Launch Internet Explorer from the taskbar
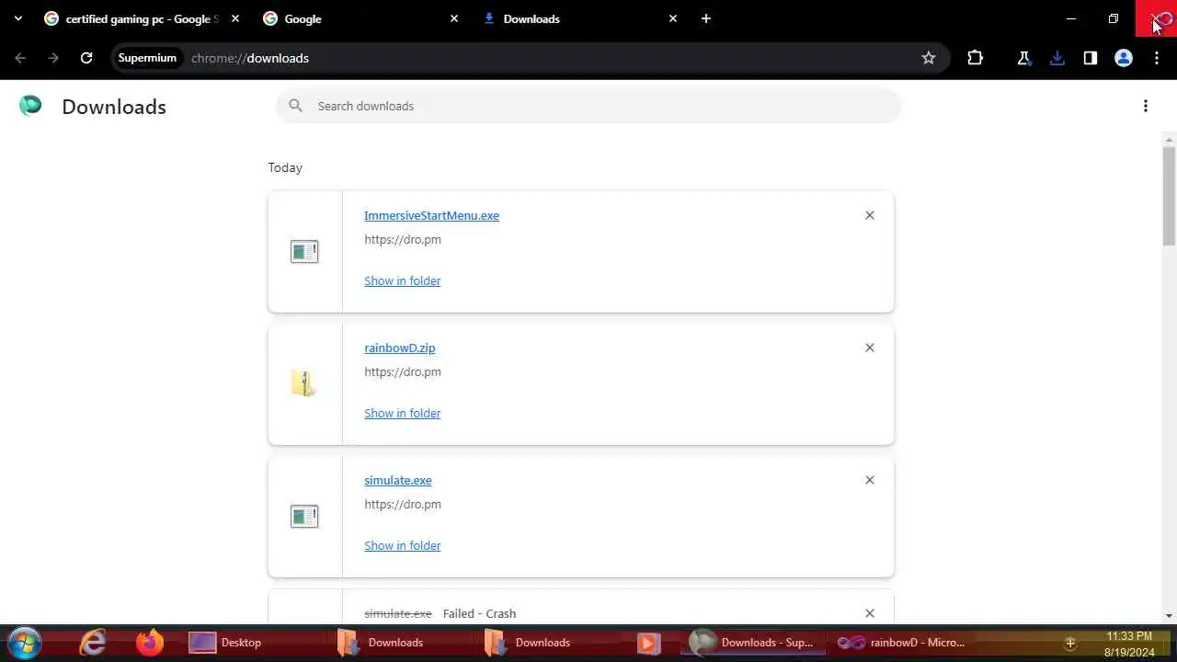 (93, 643)
